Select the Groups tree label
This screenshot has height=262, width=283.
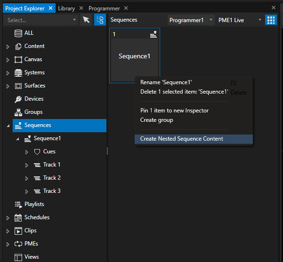(33, 112)
